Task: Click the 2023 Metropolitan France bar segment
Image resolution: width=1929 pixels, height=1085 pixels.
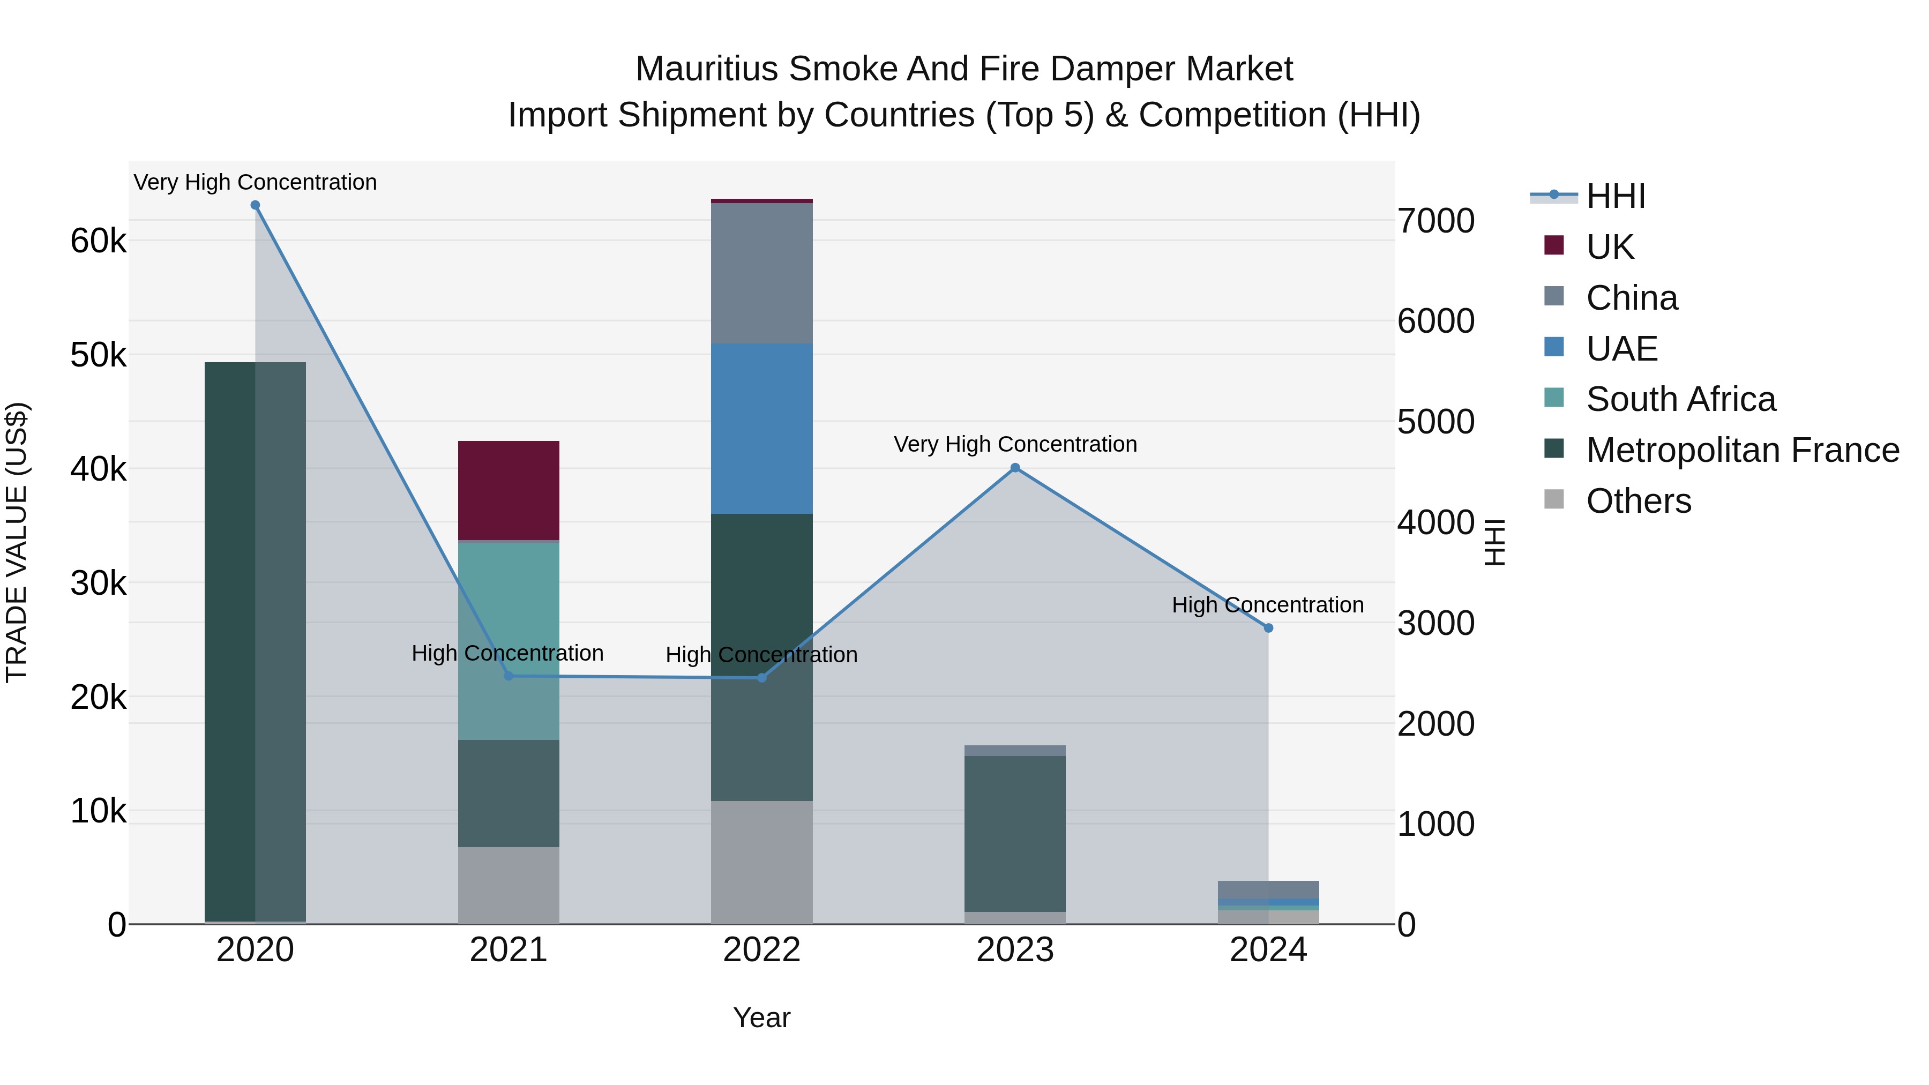Action: (1015, 834)
